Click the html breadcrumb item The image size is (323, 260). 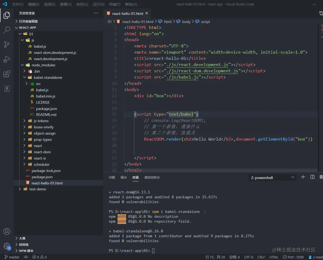168,22
